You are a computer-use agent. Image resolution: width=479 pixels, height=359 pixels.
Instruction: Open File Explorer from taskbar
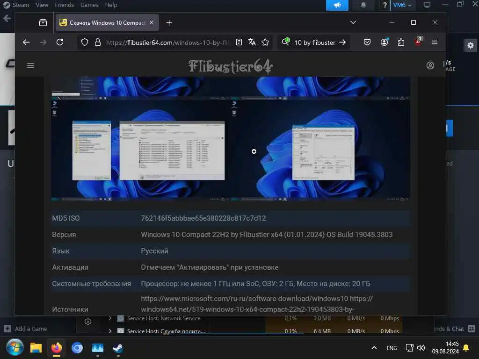coord(36,348)
